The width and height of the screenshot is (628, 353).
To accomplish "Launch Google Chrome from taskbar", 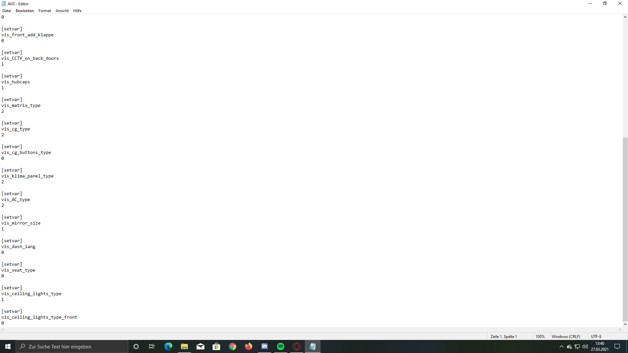I will pos(233,346).
